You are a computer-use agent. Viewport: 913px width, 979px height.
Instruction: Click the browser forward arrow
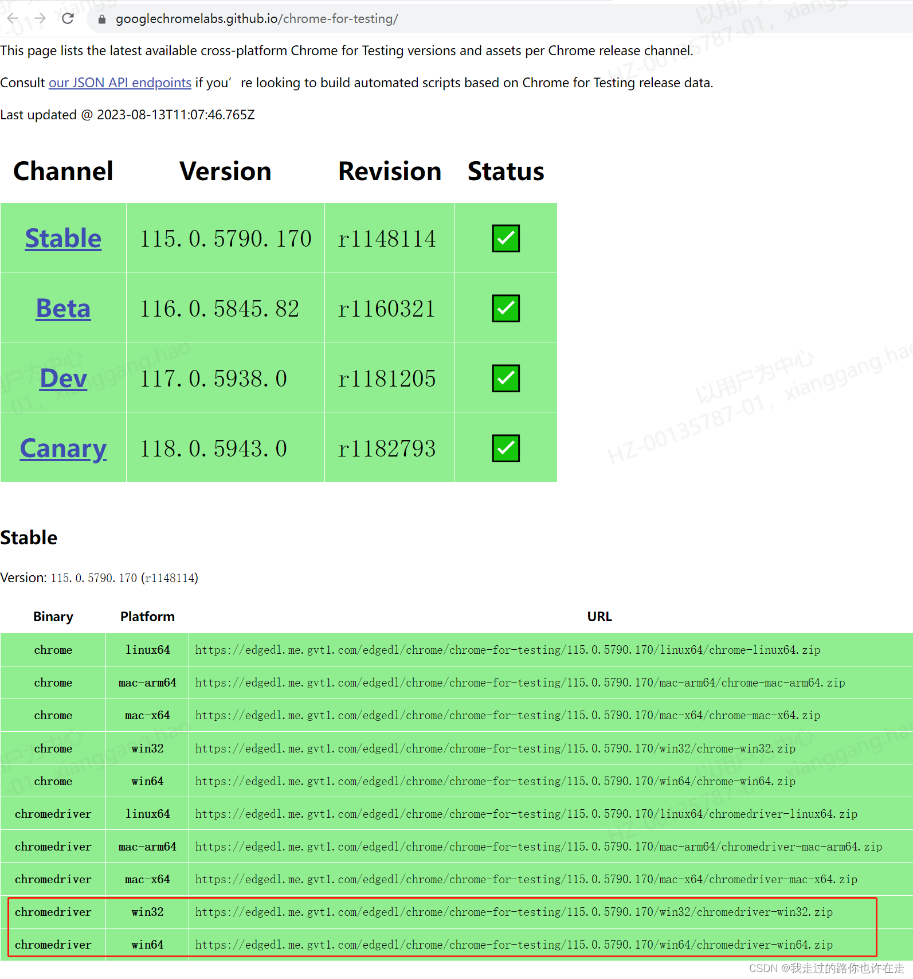(40, 18)
